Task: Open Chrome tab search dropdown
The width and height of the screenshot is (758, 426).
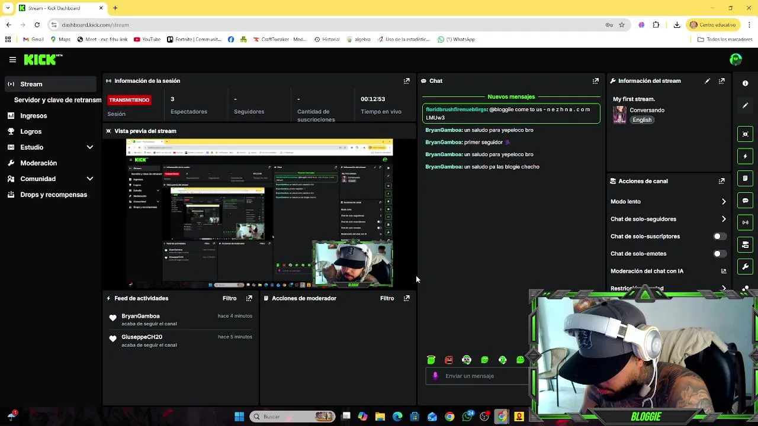Action: pyautogui.click(x=8, y=8)
